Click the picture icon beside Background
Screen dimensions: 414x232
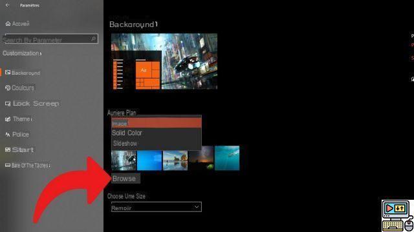[x=8, y=73]
